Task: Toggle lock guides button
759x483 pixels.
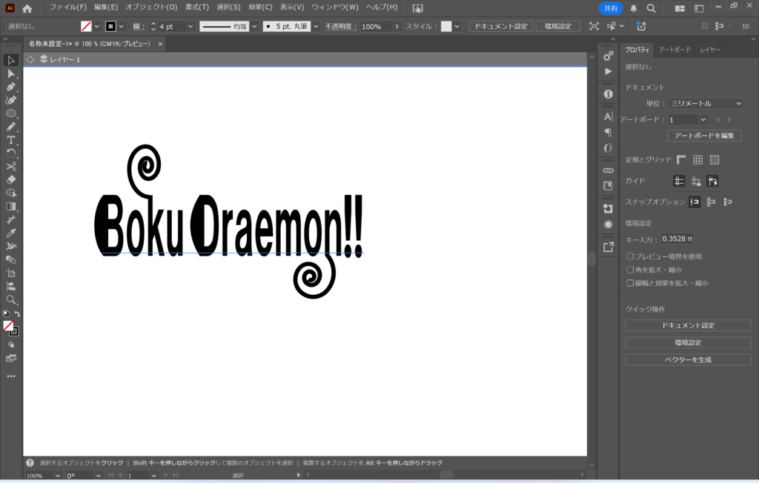Action: coord(695,181)
